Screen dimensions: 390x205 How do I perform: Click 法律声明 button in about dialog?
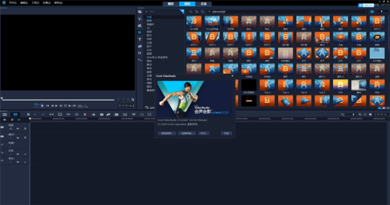tap(187, 133)
